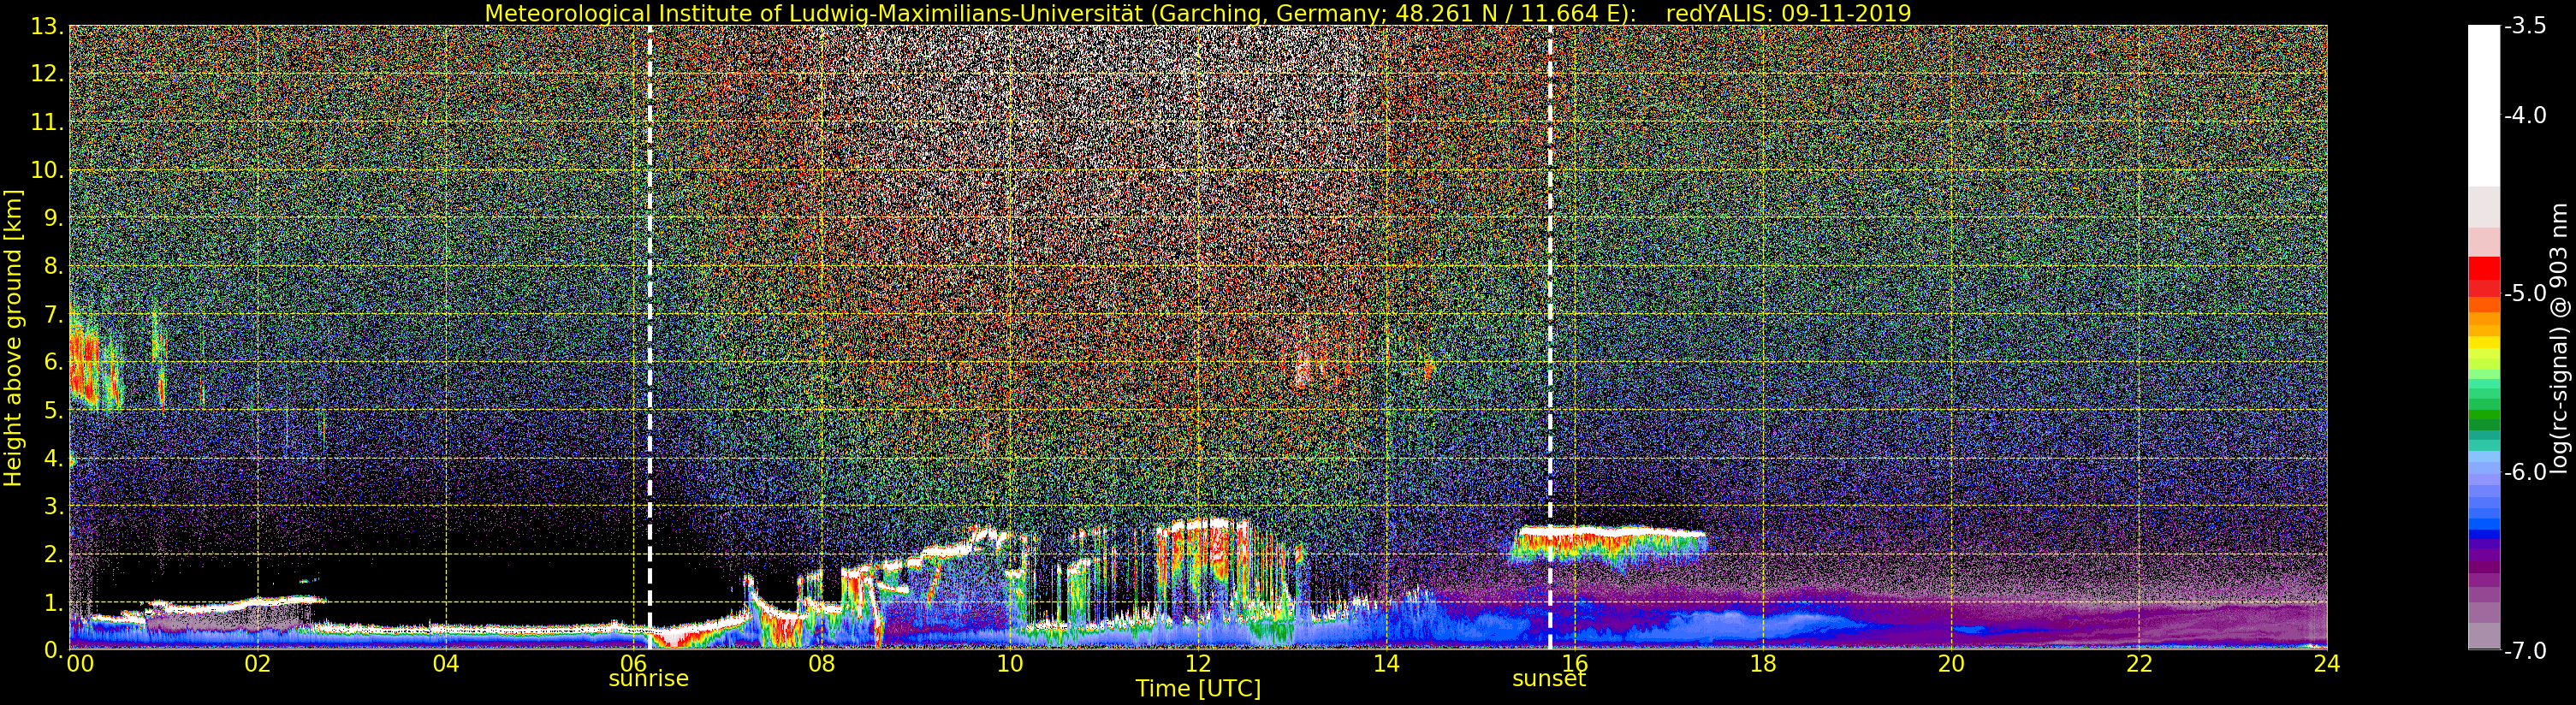Select the 'sunrise' label below the time axis
The height and width of the screenshot is (705, 2576).
[649, 679]
